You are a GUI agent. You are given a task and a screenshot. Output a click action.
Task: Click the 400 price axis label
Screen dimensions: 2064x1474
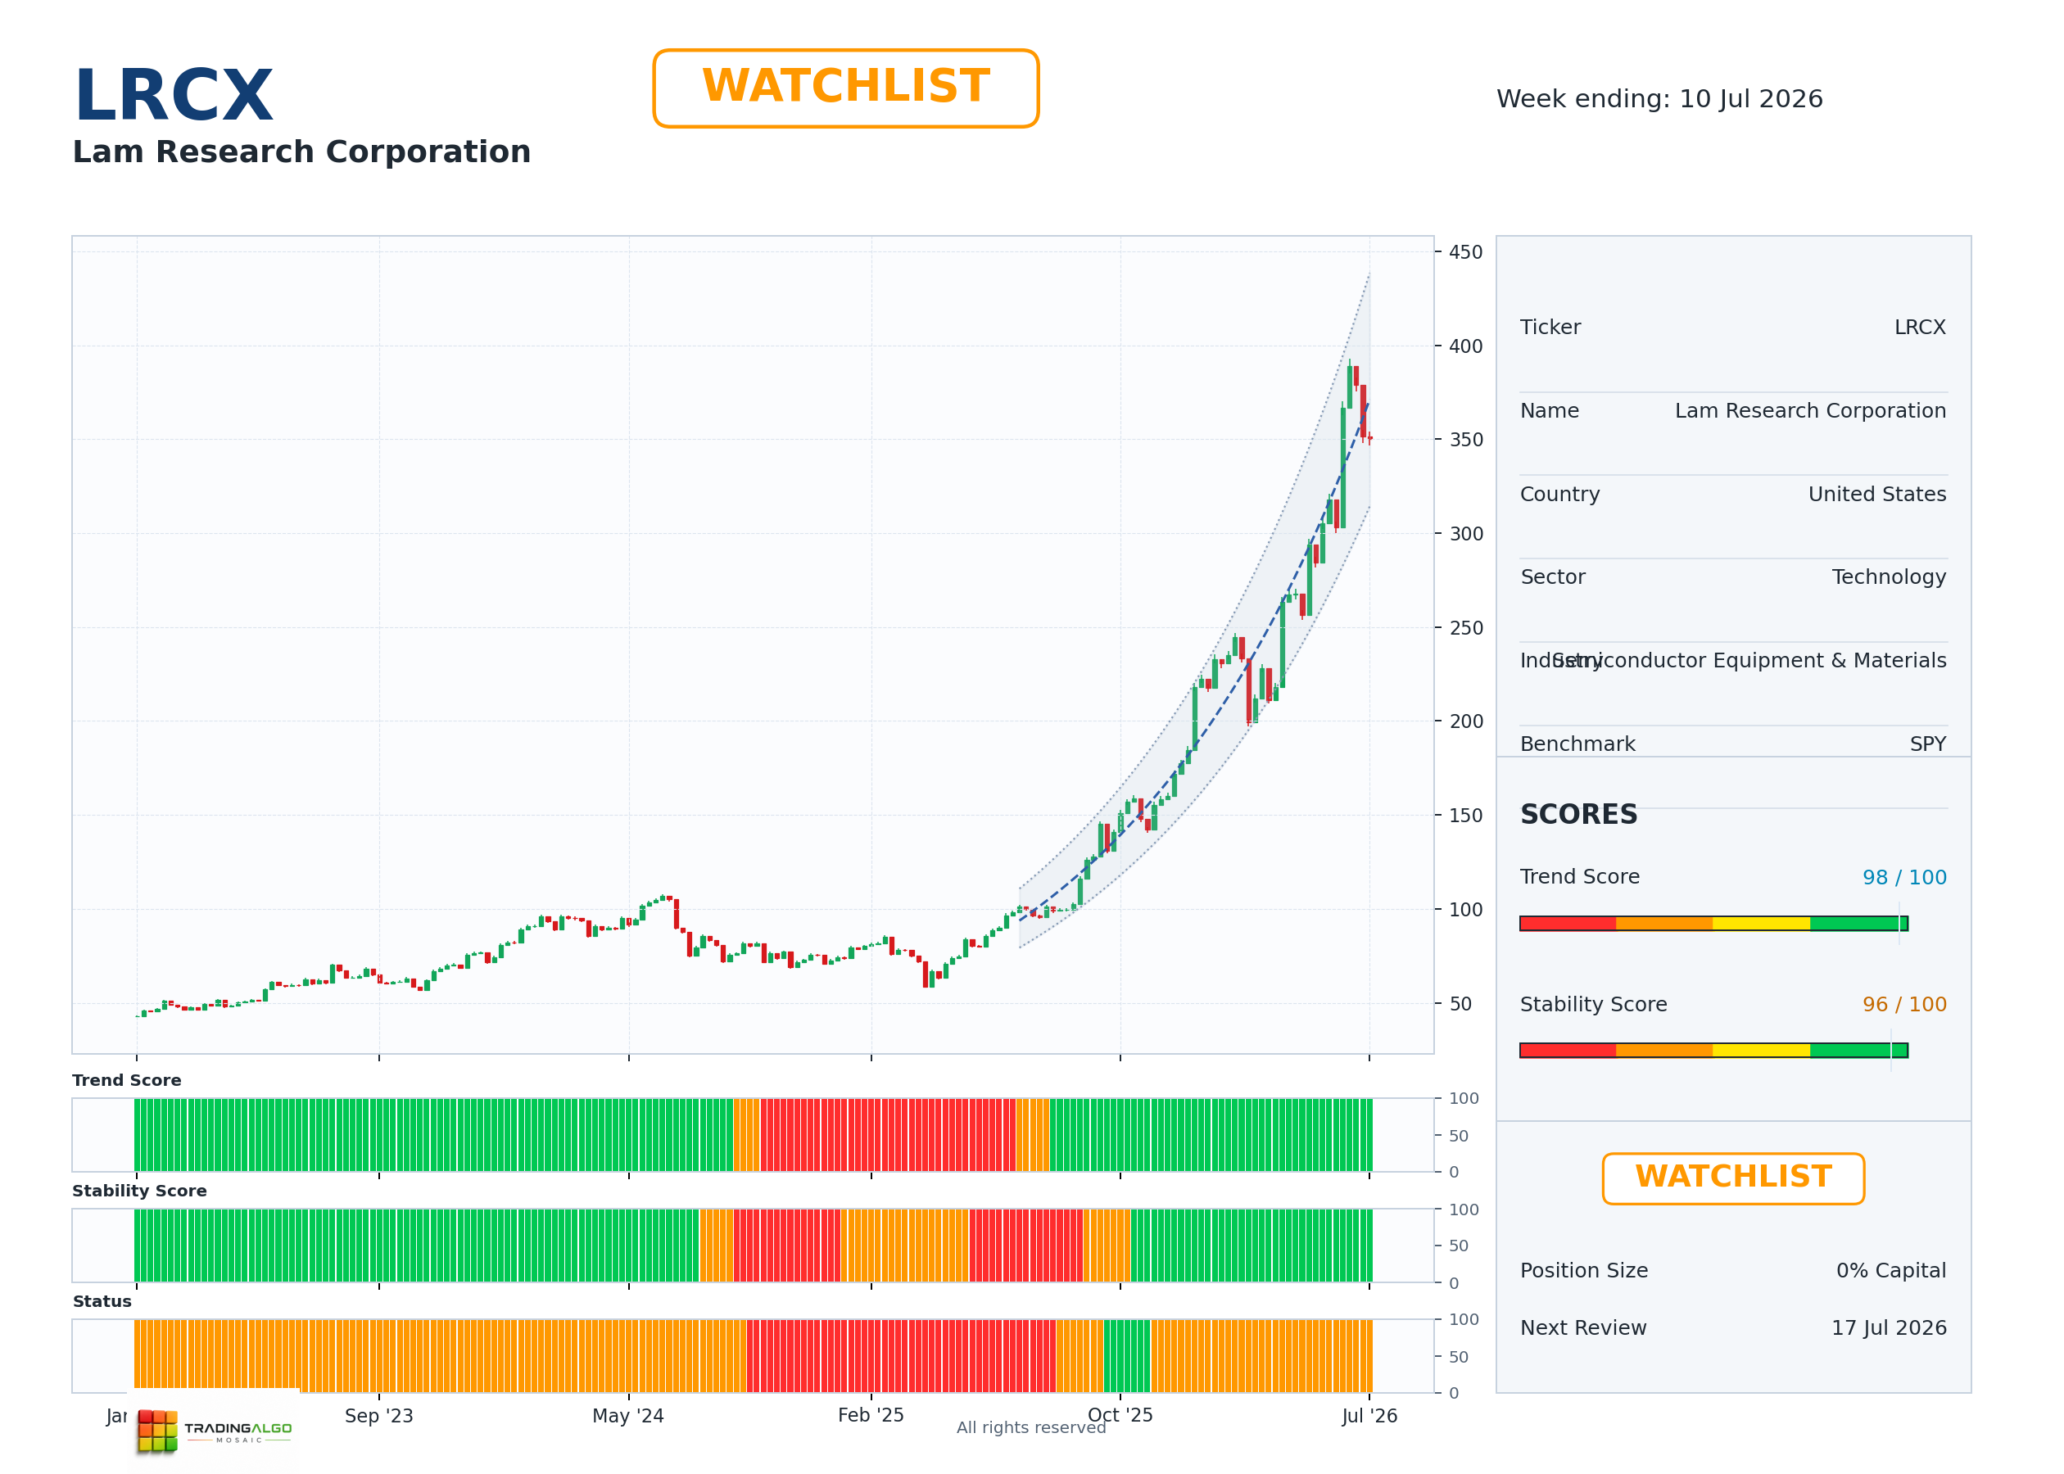(x=1465, y=346)
